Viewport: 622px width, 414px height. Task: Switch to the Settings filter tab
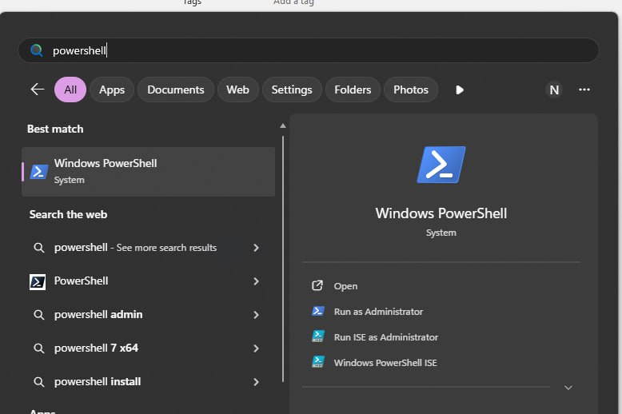[x=292, y=90]
